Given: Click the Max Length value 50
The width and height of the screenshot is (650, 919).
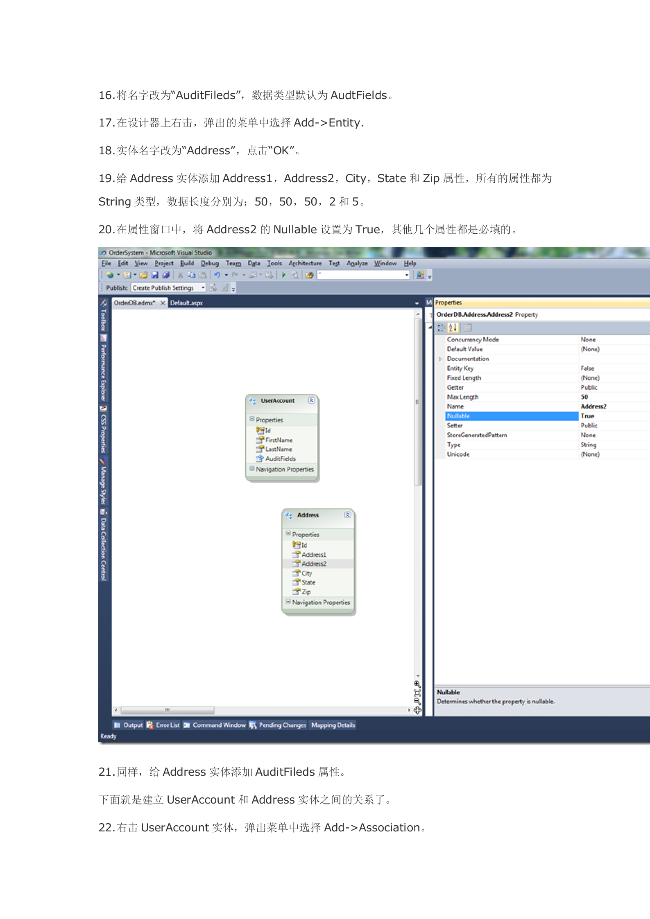Looking at the screenshot, I should (614, 397).
